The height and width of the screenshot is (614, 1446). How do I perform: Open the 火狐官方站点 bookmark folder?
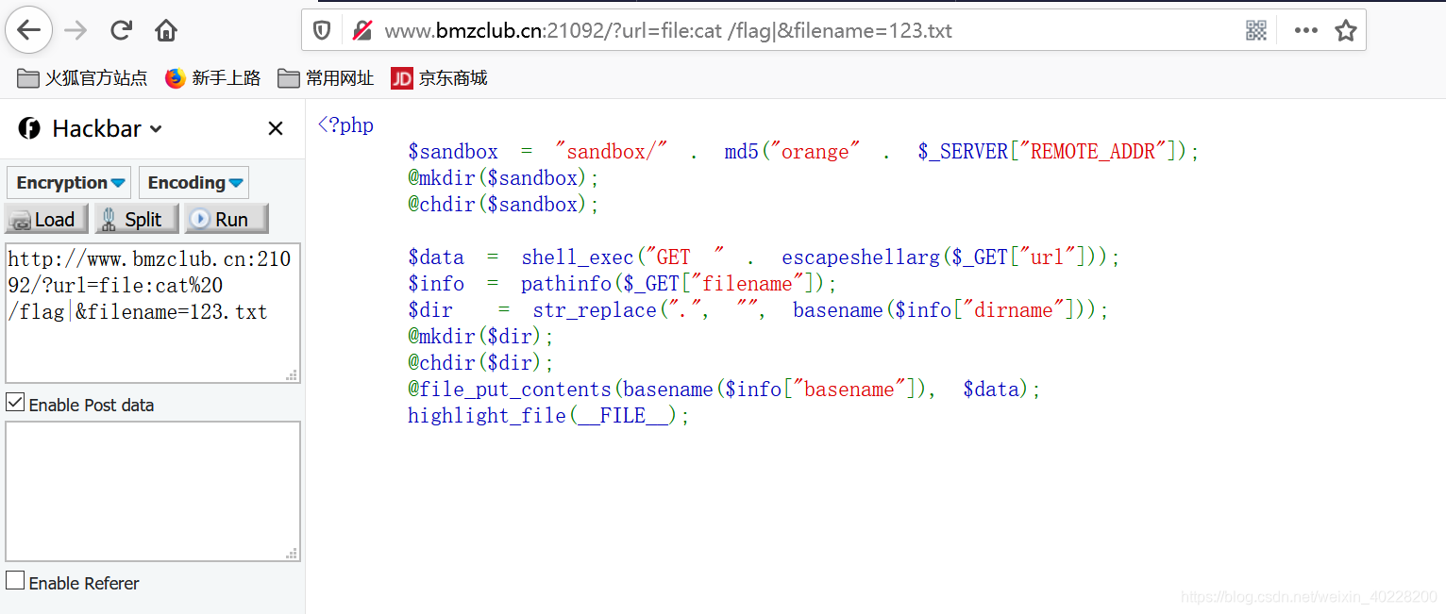82,78
